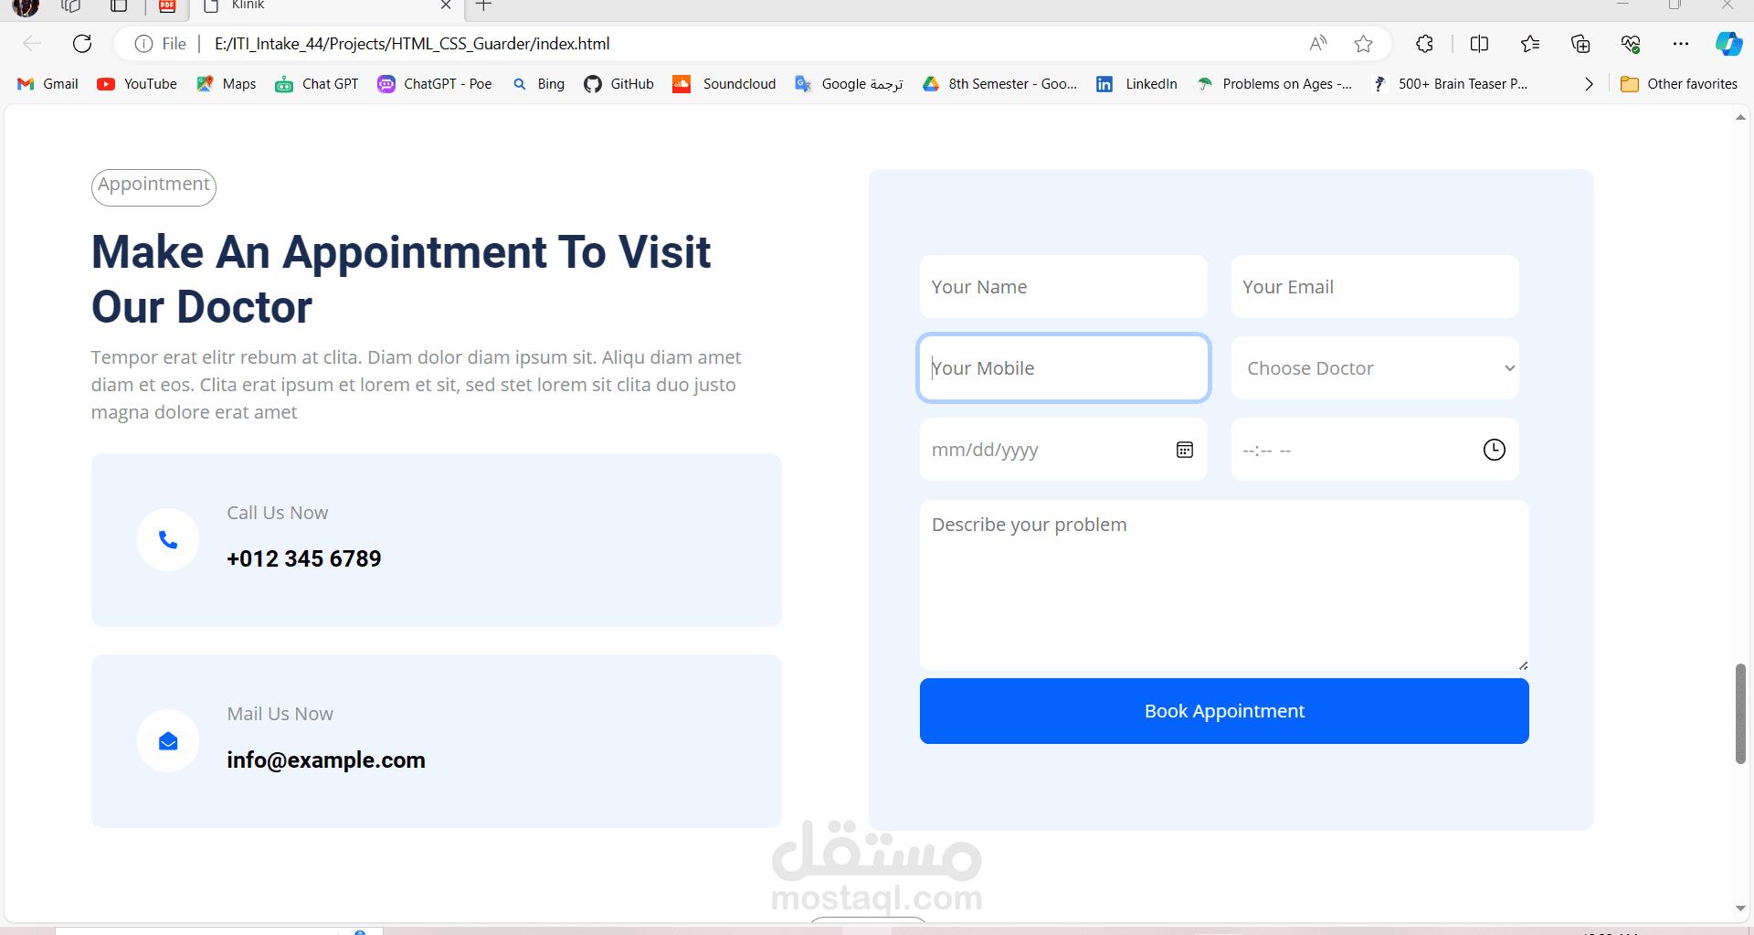Add page to favorites star icon

[1363, 43]
